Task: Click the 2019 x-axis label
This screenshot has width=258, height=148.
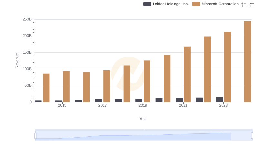Action: [143, 105]
